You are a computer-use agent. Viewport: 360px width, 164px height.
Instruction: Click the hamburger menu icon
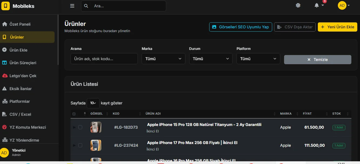[x=72, y=6]
